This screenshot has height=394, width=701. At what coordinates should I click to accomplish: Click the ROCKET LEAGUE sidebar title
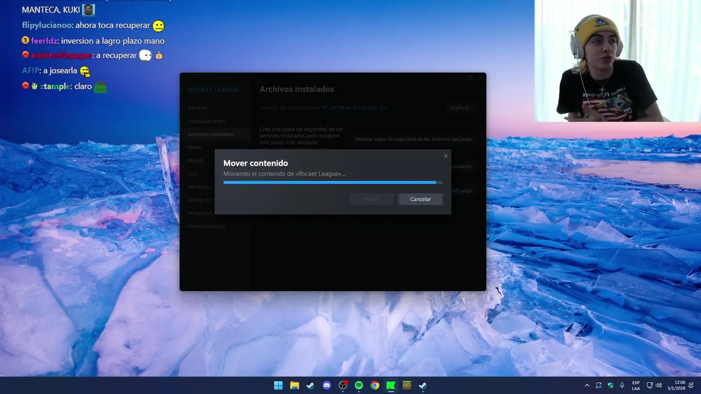coord(213,90)
